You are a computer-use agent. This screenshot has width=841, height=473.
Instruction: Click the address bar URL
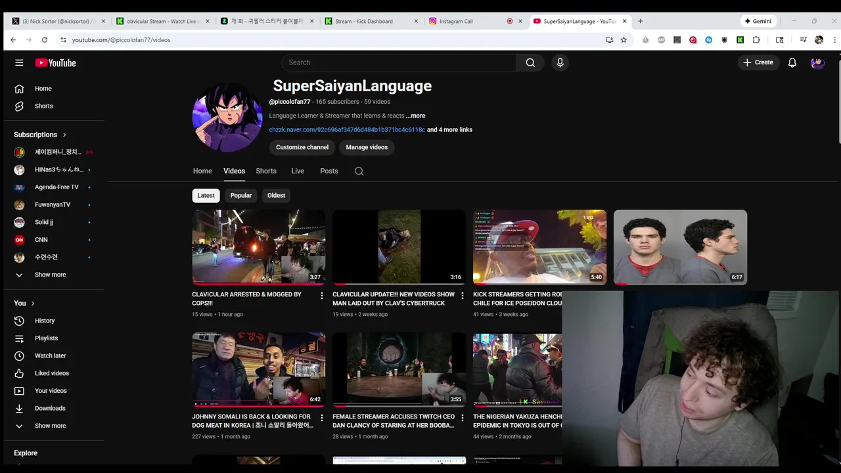[x=121, y=40]
